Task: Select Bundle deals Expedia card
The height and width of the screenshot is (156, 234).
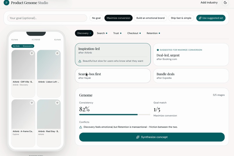Action: tap(191, 76)
